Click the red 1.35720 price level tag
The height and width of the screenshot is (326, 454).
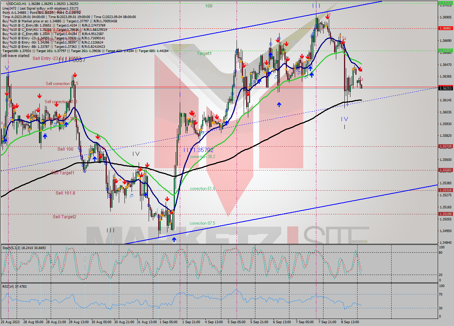(445, 146)
